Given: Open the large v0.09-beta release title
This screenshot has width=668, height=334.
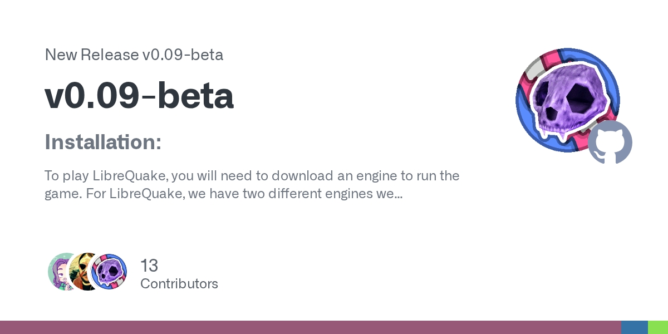Looking at the screenshot, I should 139,96.
